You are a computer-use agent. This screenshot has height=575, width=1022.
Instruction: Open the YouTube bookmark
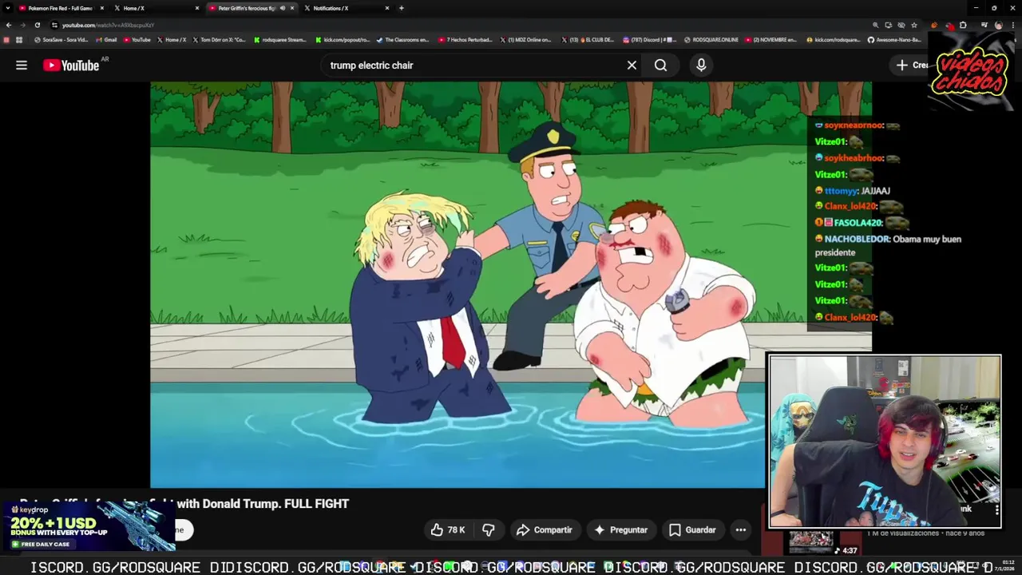pos(137,40)
